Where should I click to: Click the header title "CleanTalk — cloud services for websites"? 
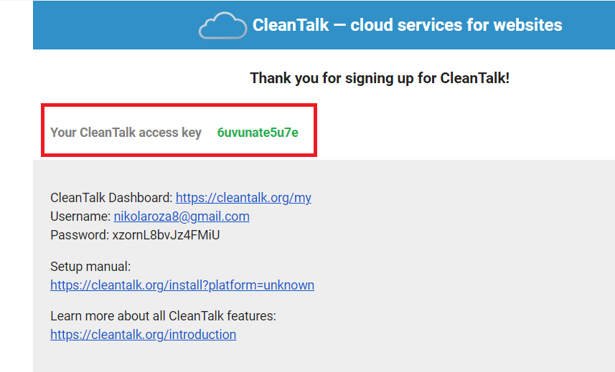407,25
